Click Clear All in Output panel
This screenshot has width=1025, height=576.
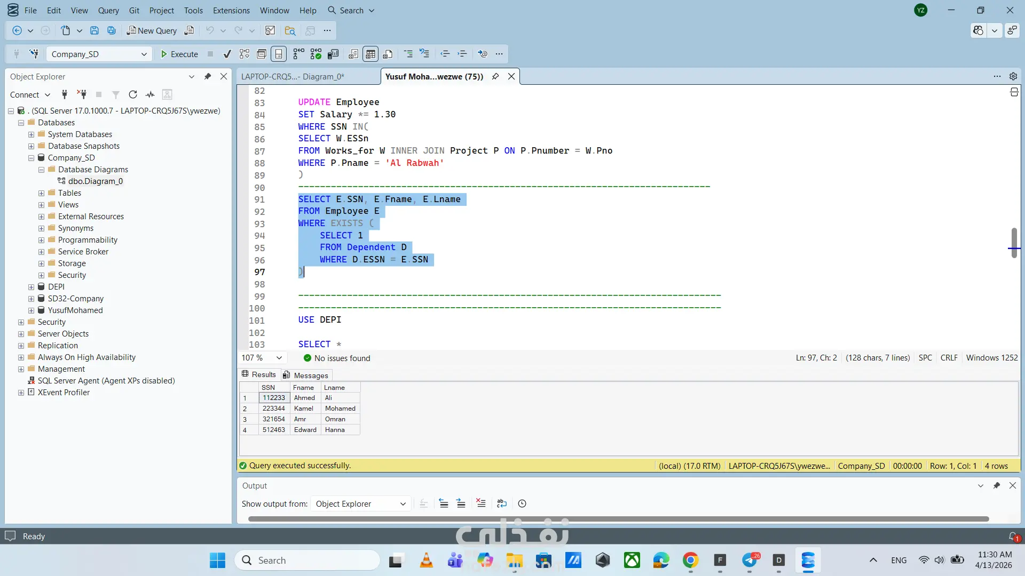(480, 503)
